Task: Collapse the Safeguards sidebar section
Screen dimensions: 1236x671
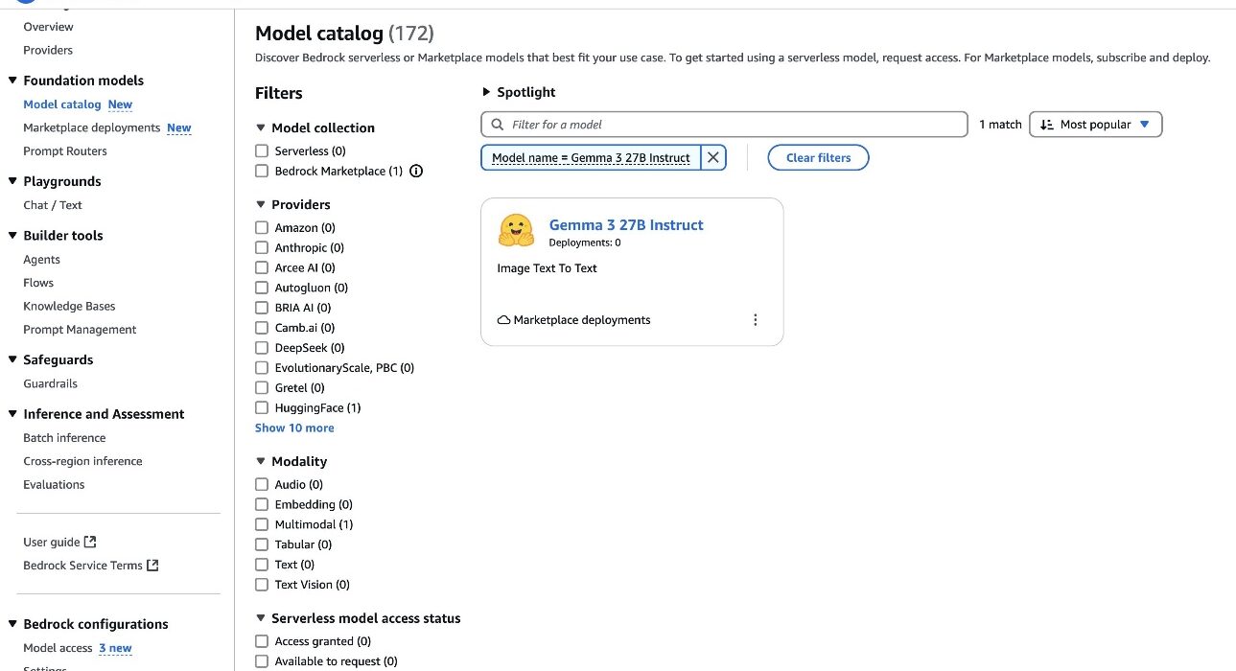Action: 12,359
